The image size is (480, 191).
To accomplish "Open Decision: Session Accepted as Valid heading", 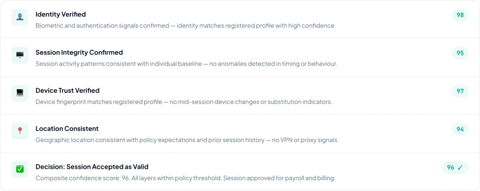I will coord(92,167).
